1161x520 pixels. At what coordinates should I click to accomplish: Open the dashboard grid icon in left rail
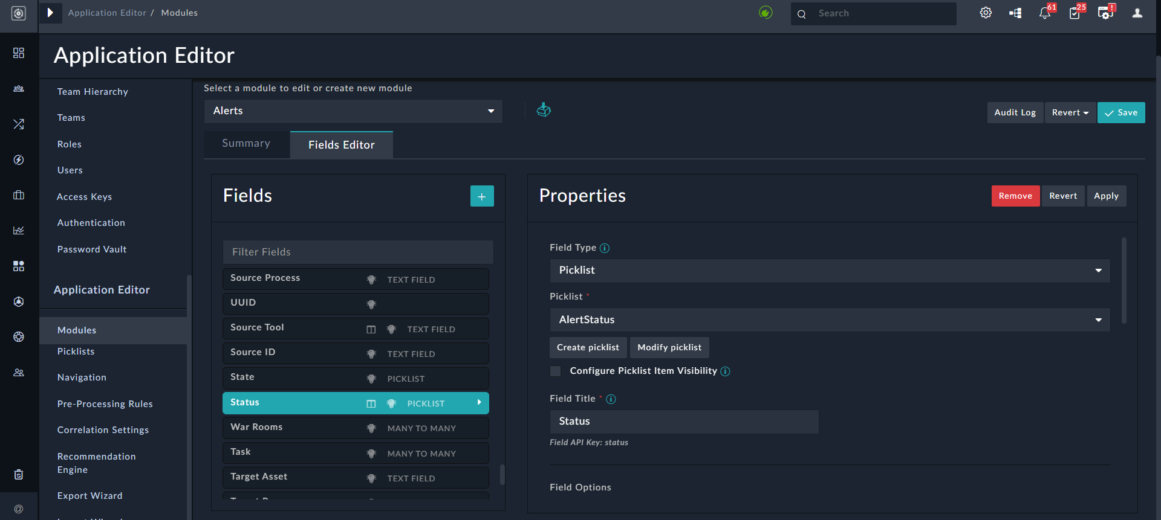(19, 53)
